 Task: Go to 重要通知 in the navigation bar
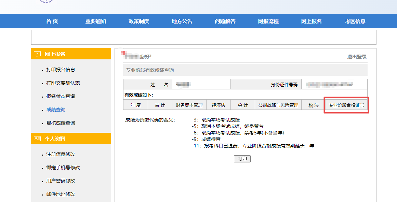[96, 21]
